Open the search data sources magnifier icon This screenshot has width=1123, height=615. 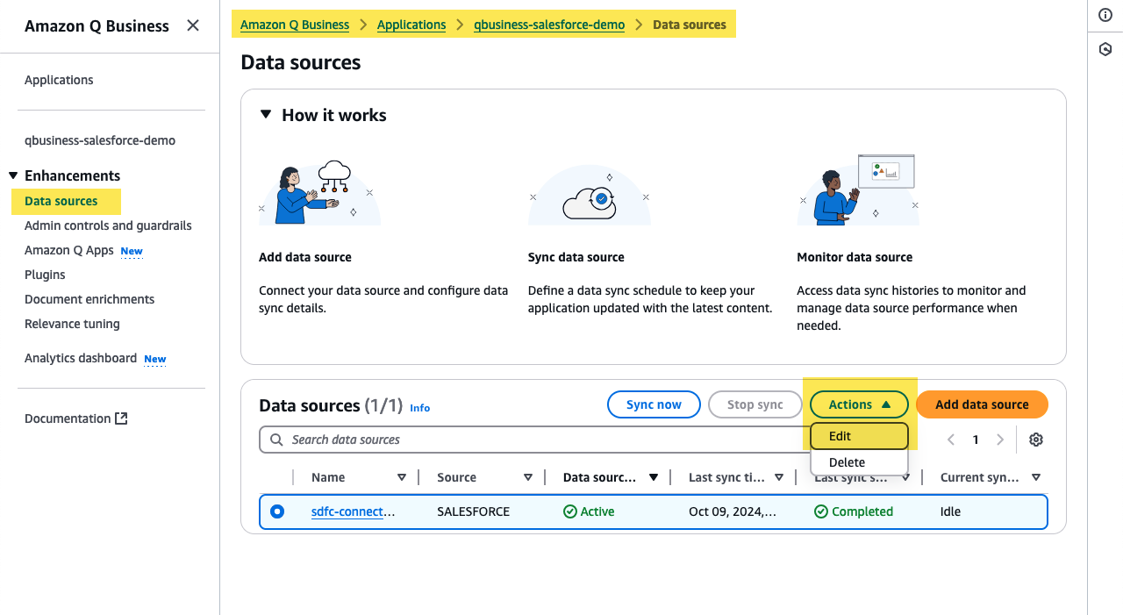276,439
